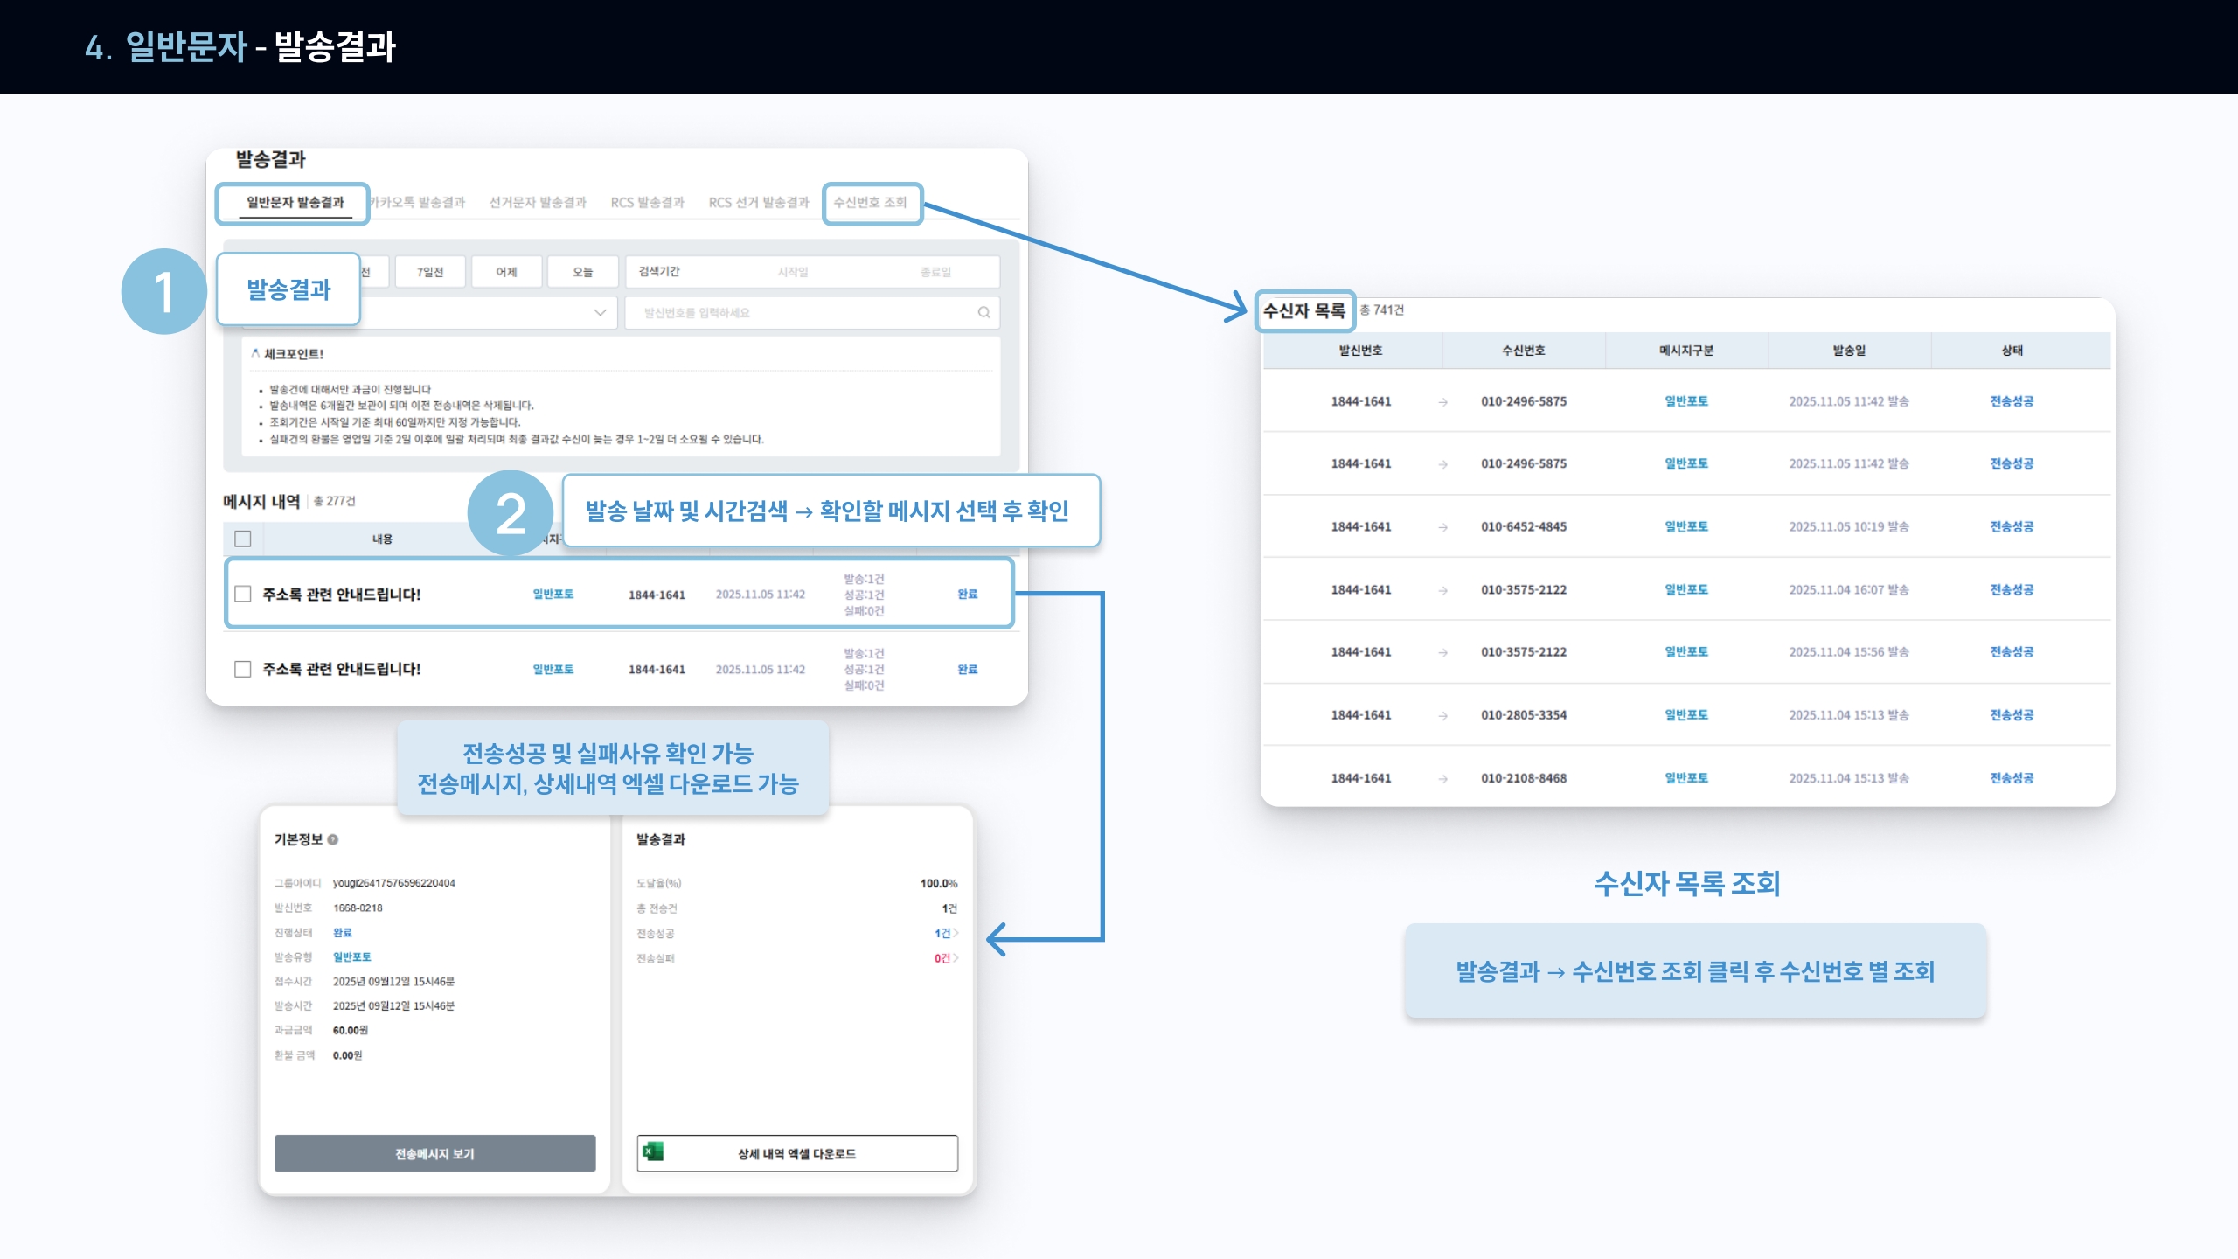Select the 선거문자 발송결과 tab
The image size is (2238, 1259).
pos(538,203)
